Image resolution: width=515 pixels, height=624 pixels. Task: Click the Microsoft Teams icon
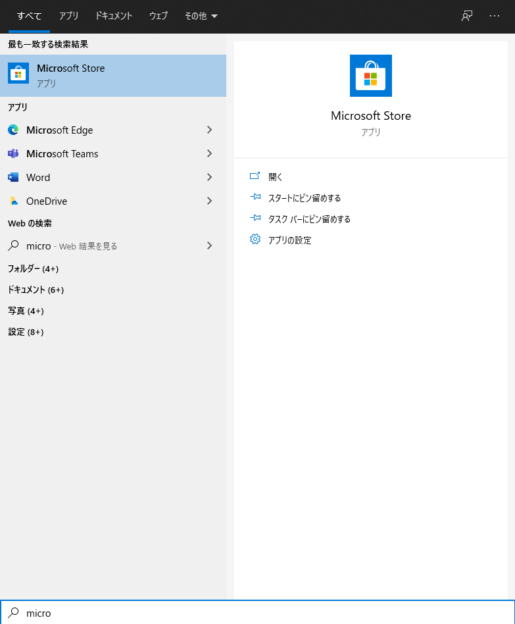(13, 153)
